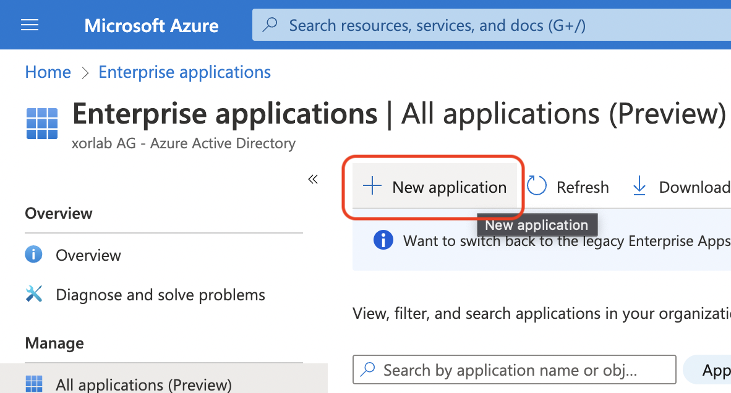Click the Download arrow icon

(639, 186)
